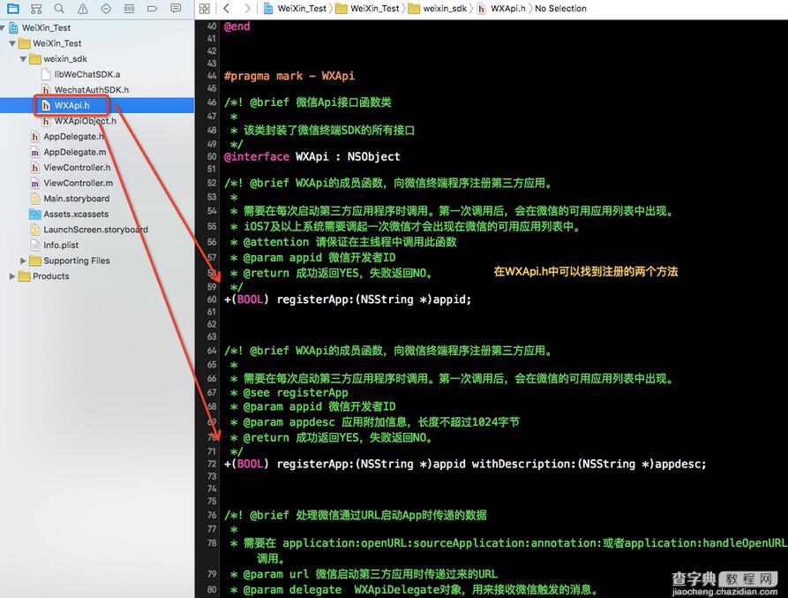This screenshot has width=788, height=598.
Task: Click line number 72 in gutter
Action: click(x=212, y=465)
